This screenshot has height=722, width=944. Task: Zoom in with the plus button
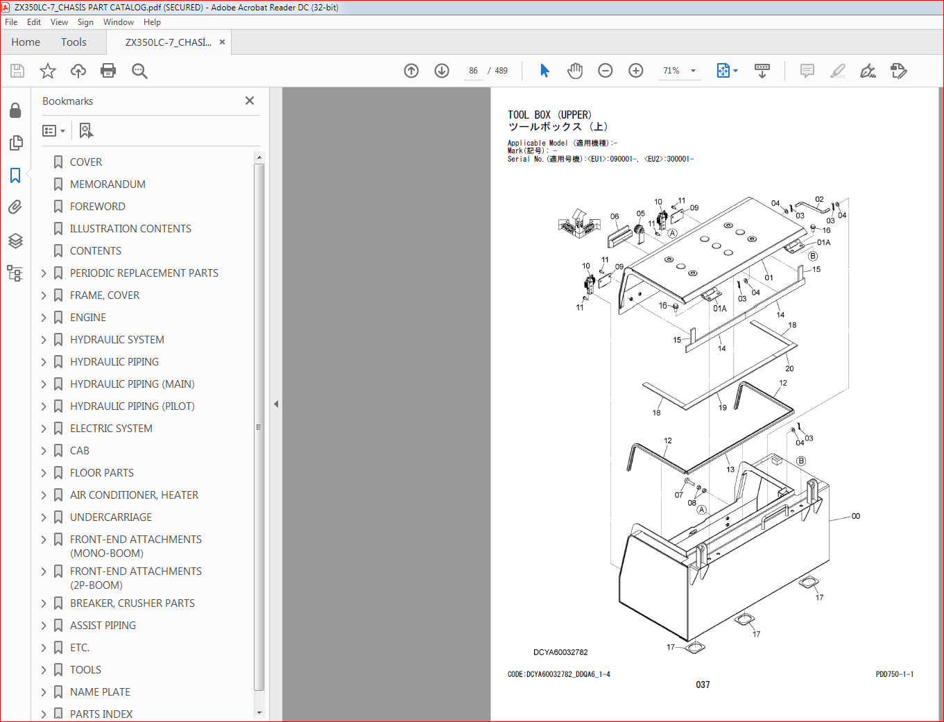click(x=636, y=71)
